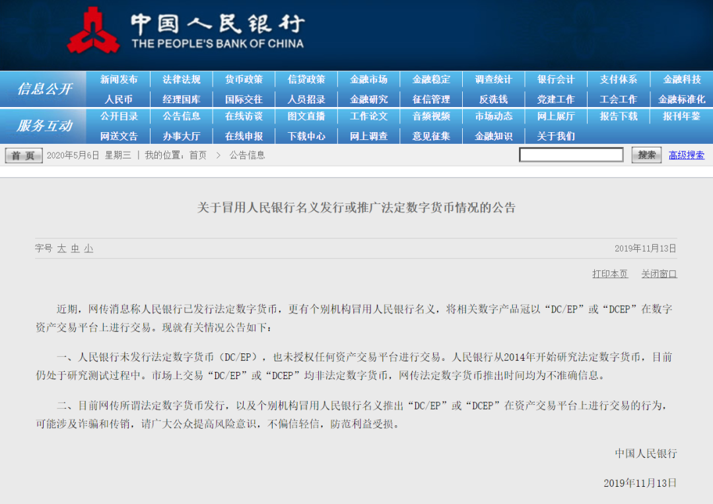Go to the 人民币 section

pos(119,99)
